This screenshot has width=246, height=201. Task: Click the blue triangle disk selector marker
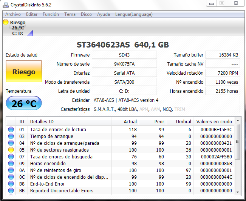(30, 33)
